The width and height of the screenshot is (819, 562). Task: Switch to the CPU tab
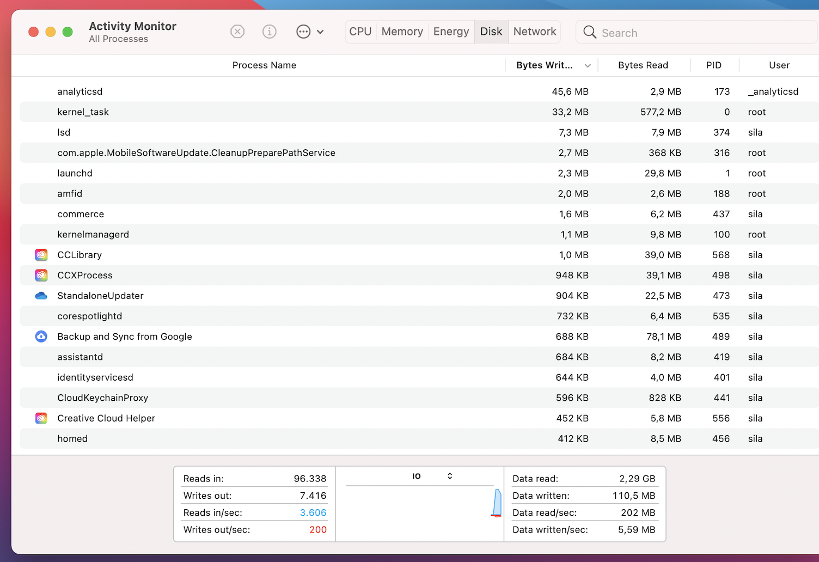point(360,32)
